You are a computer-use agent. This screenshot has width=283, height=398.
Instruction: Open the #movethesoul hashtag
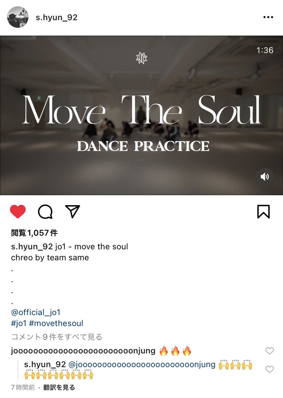(x=56, y=323)
